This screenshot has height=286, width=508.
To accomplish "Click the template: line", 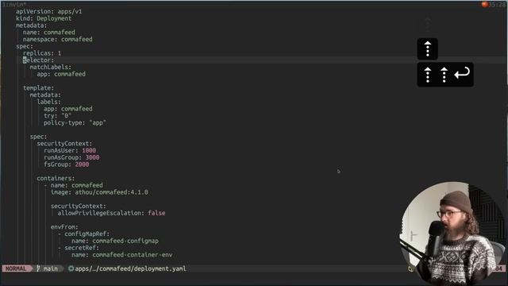I will [38, 88].
